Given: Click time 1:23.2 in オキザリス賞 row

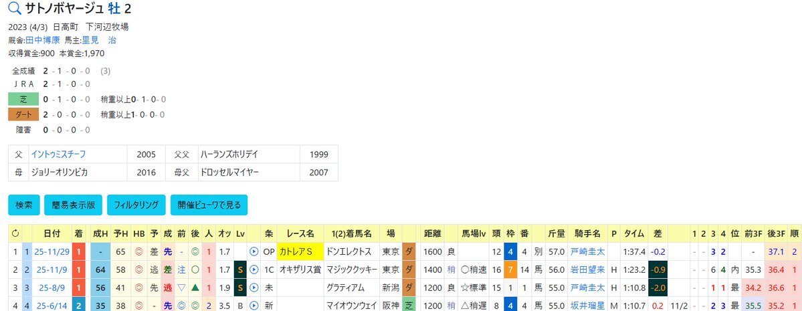Looking at the screenshot, I should click(x=634, y=270).
